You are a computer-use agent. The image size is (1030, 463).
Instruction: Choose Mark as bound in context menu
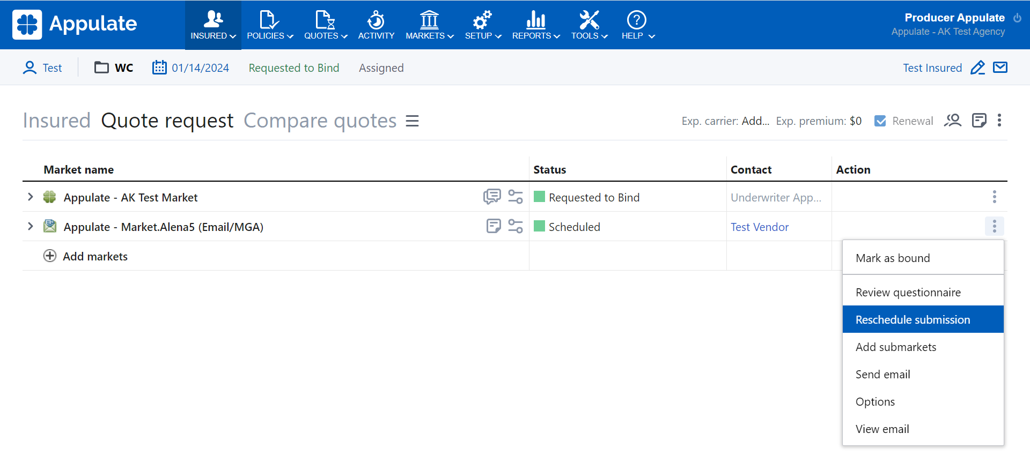(x=893, y=258)
